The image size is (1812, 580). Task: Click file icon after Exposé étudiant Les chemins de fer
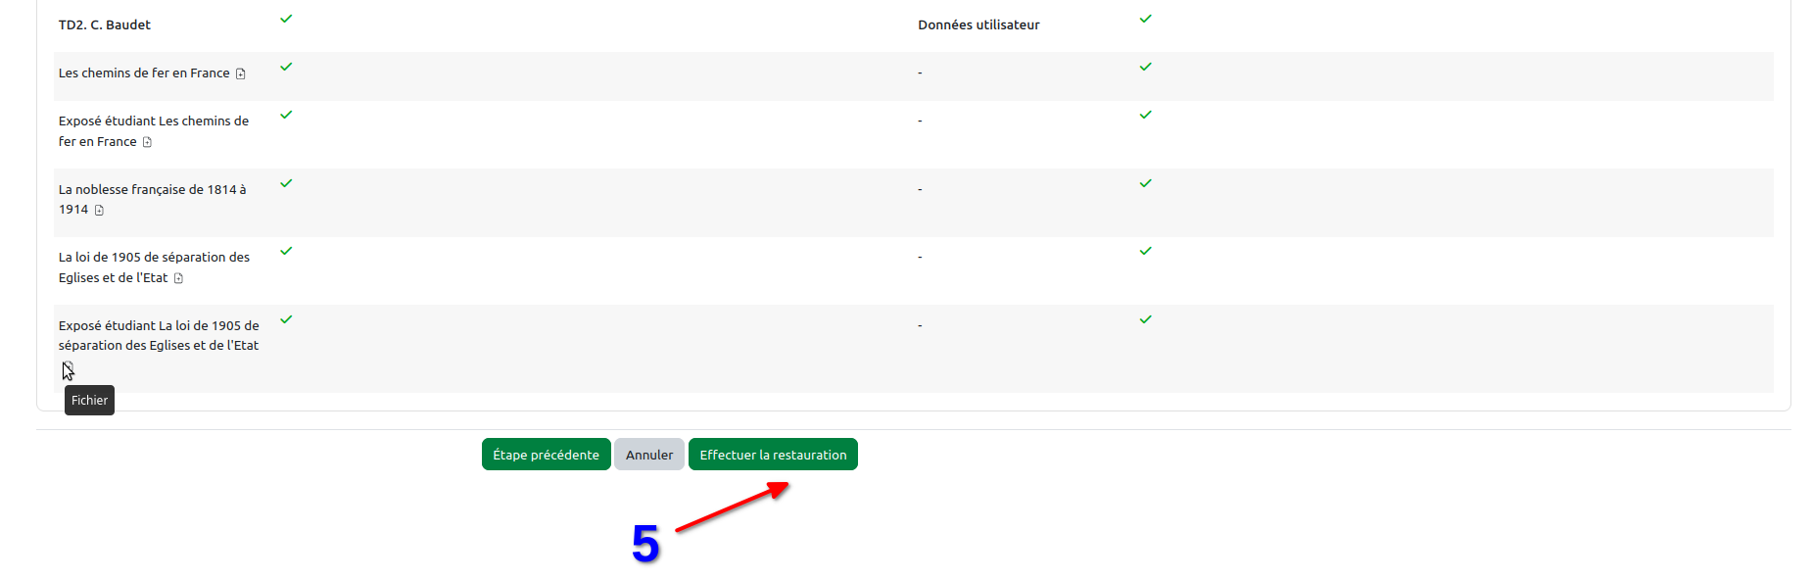pyautogui.click(x=147, y=142)
